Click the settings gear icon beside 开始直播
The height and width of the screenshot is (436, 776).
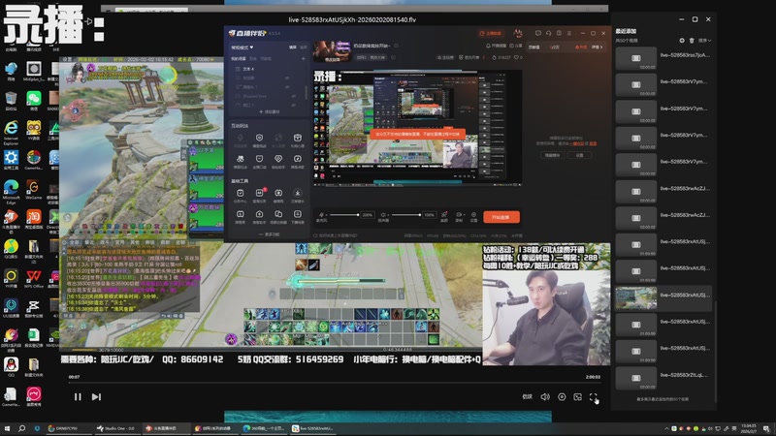click(473, 214)
